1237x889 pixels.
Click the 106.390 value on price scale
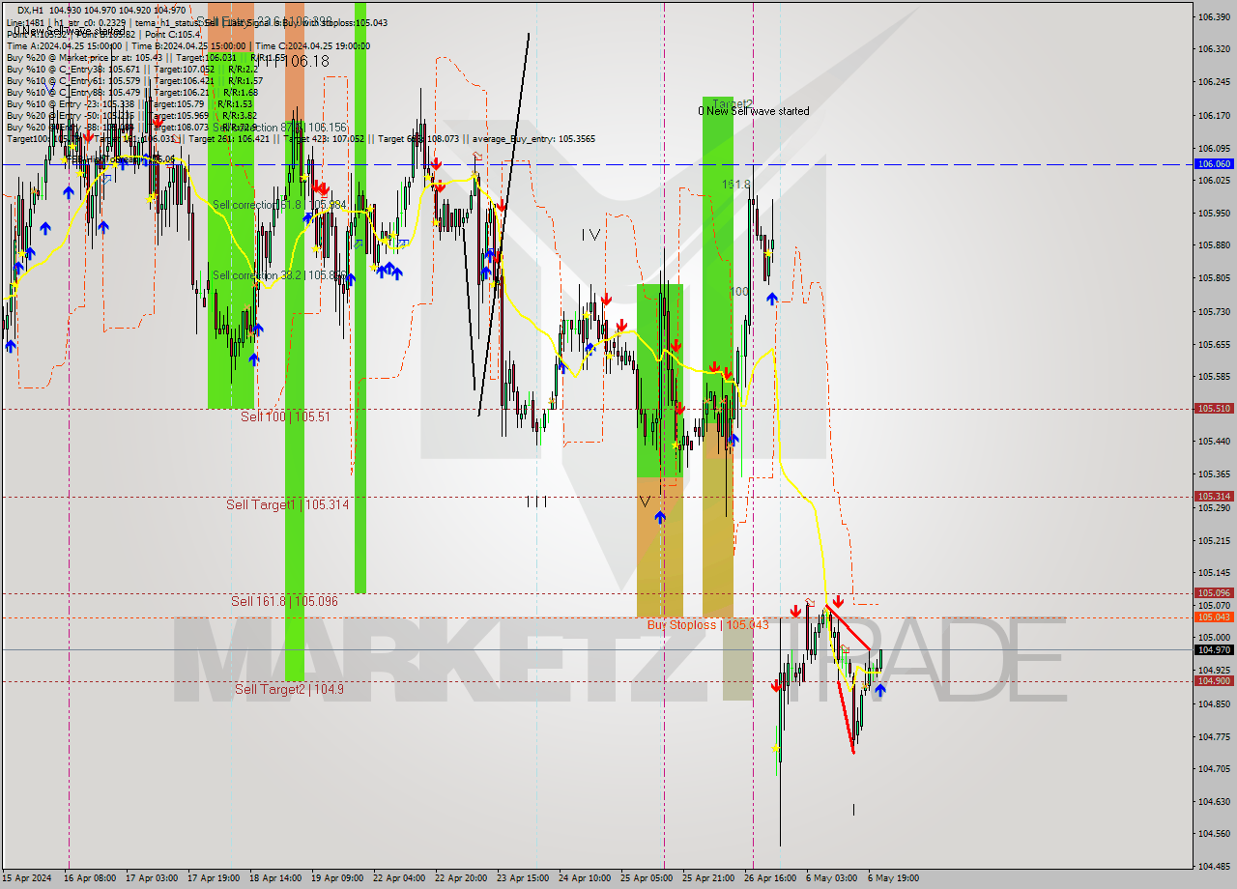[1214, 16]
